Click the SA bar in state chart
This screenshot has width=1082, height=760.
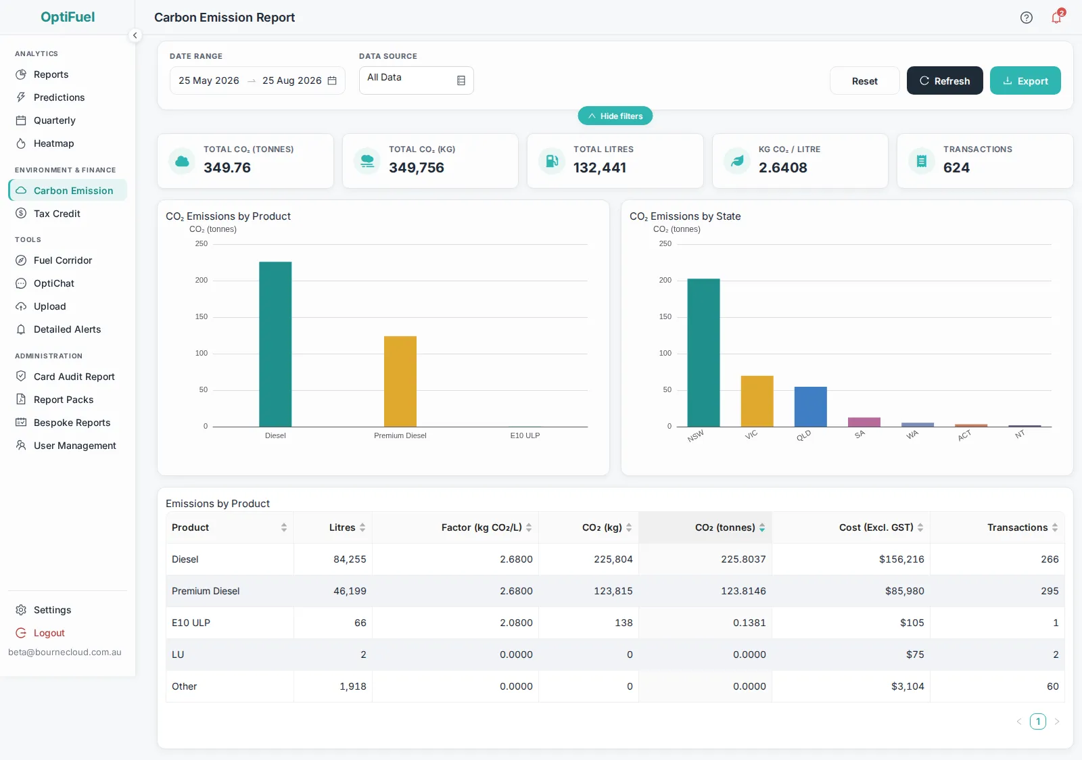click(x=864, y=422)
